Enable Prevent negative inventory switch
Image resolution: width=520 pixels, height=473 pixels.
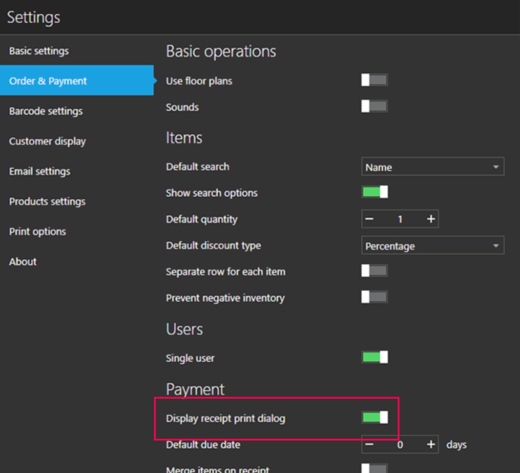[374, 297]
